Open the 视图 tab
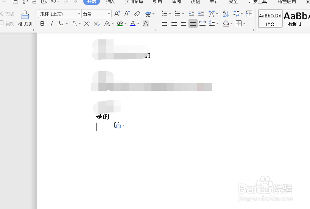Viewport: 310px width, 209px height. [x=195, y=2]
